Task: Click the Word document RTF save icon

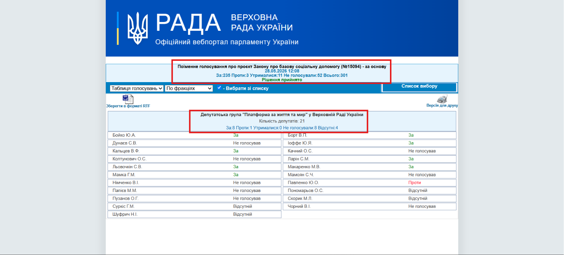Action: click(x=128, y=99)
